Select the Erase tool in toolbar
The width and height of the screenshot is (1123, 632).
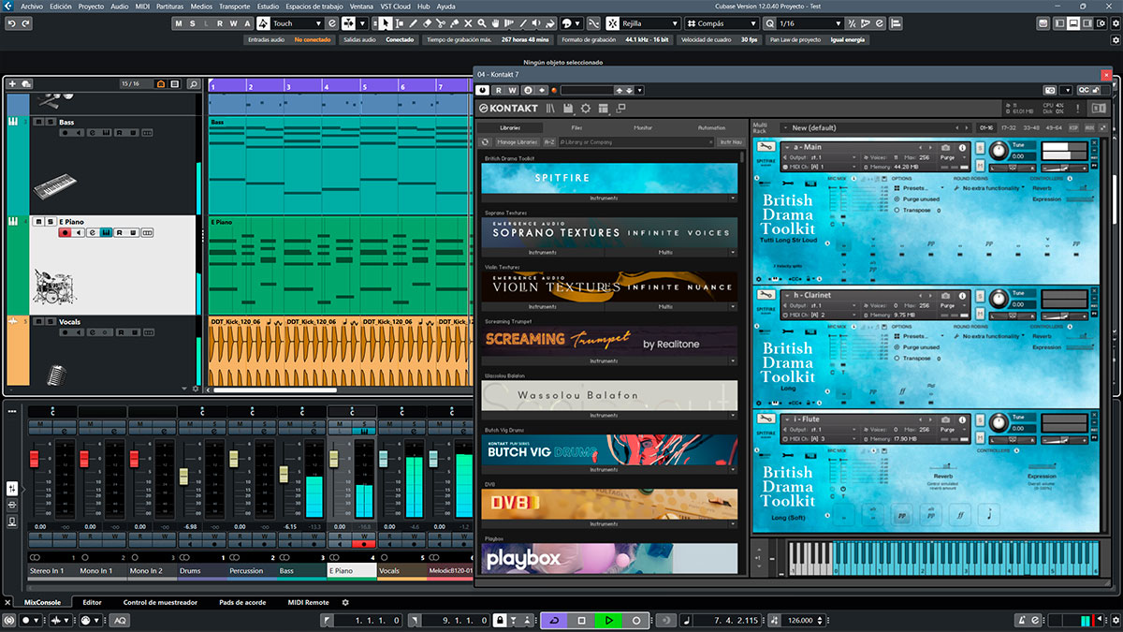click(x=427, y=23)
